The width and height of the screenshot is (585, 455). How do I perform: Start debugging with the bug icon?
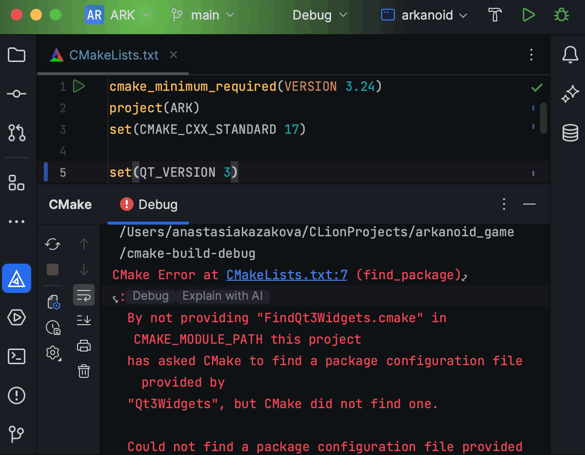[x=562, y=15]
